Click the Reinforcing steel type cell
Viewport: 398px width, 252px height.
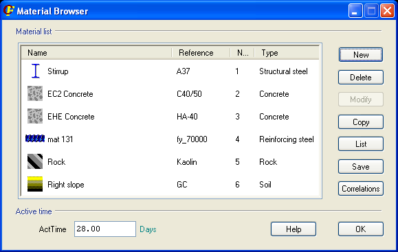coord(287,139)
